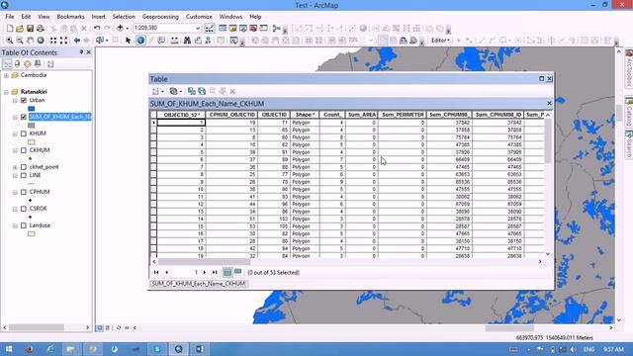Click Select By Attributes icon in Table toolbar

pyautogui.click(x=192, y=91)
